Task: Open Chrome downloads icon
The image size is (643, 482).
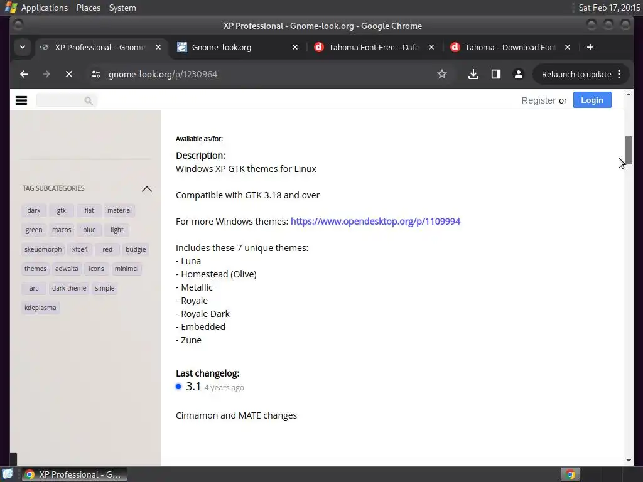Action: (473, 74)
